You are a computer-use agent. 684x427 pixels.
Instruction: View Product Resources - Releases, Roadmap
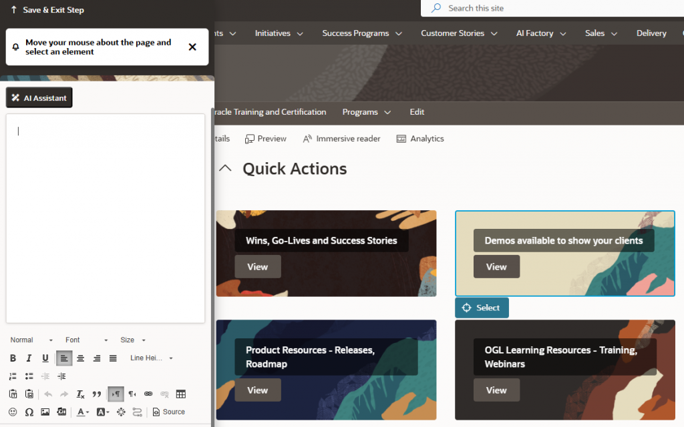[x=258, y=390]
